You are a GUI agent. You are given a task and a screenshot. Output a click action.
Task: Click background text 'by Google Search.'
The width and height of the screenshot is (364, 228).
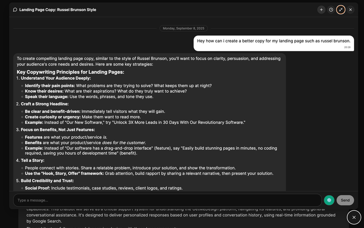point(44,221)
